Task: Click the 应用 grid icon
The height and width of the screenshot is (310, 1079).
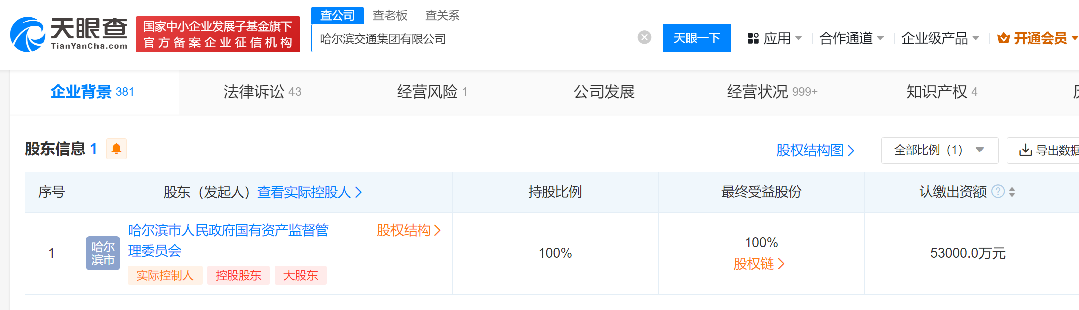Action: (753, 38)
